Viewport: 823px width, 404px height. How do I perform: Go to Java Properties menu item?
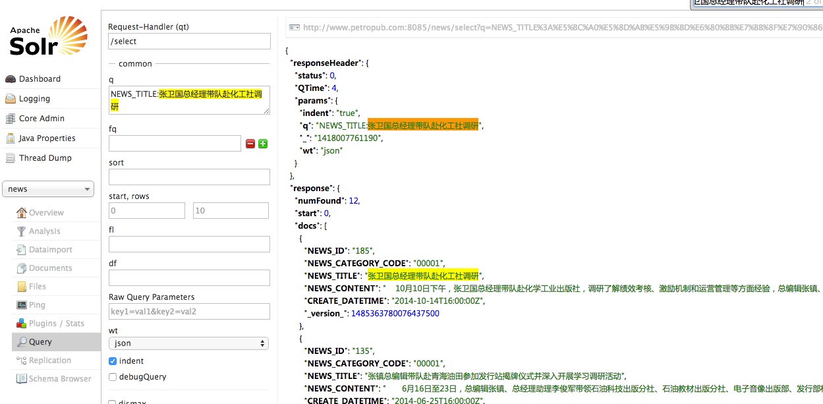click(x=47, y=138)
